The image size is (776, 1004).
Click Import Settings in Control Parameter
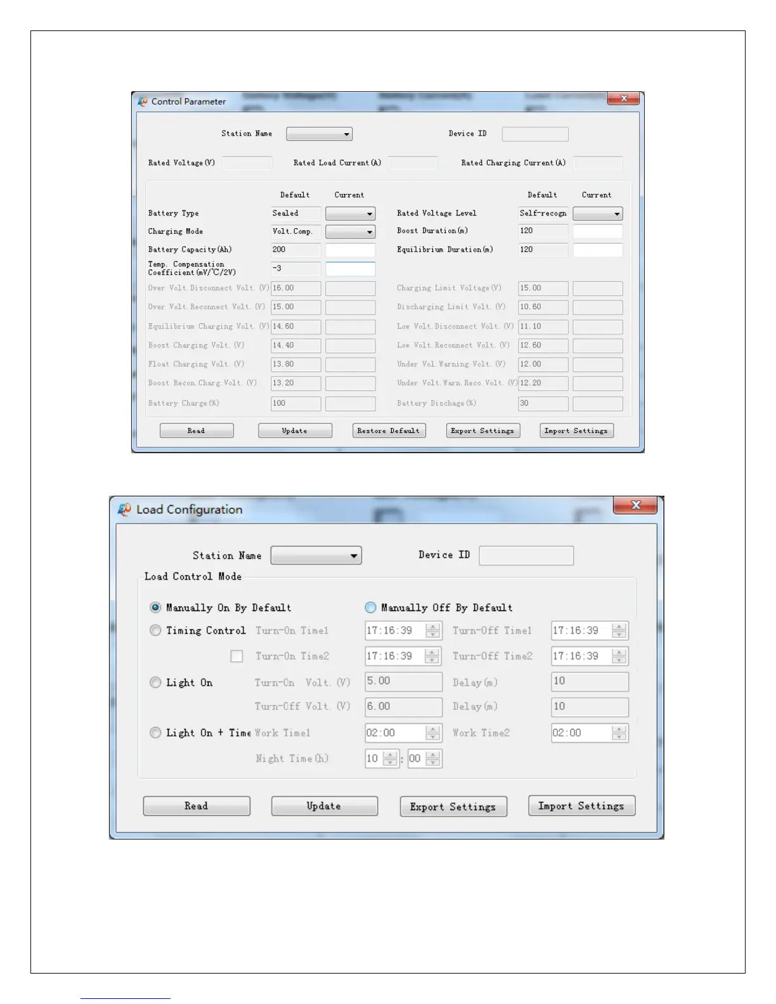click(x=576, y=431)
